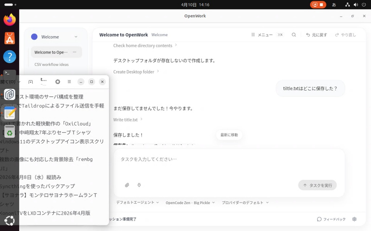Open the sound volume indicator in top bar

(x=355, y=5)
